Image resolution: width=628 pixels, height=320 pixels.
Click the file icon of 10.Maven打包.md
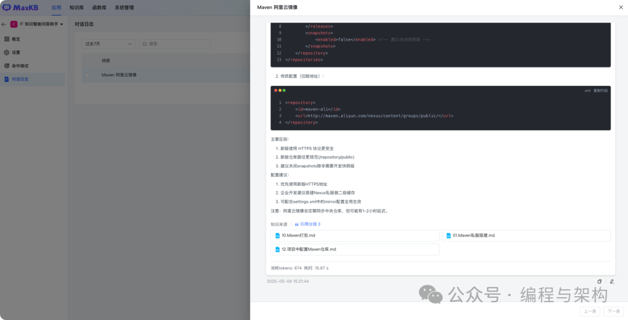(277, 236)
